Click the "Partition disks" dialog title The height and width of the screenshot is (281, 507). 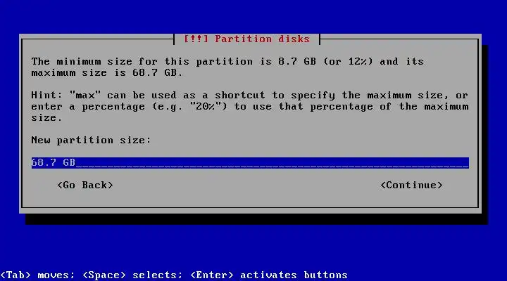(246, 39)
